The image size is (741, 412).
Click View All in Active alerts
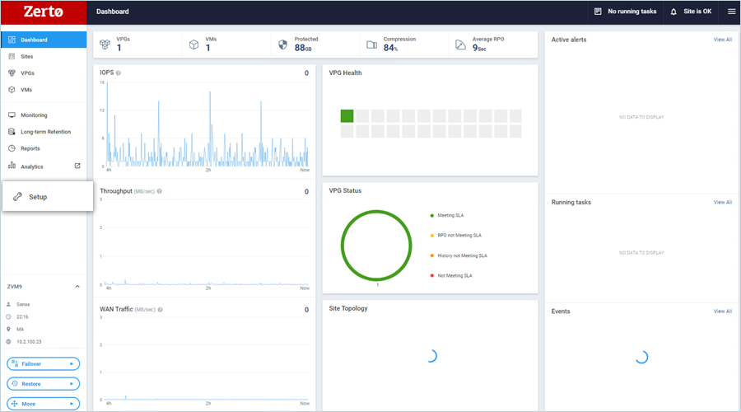(x=722, y=40)
